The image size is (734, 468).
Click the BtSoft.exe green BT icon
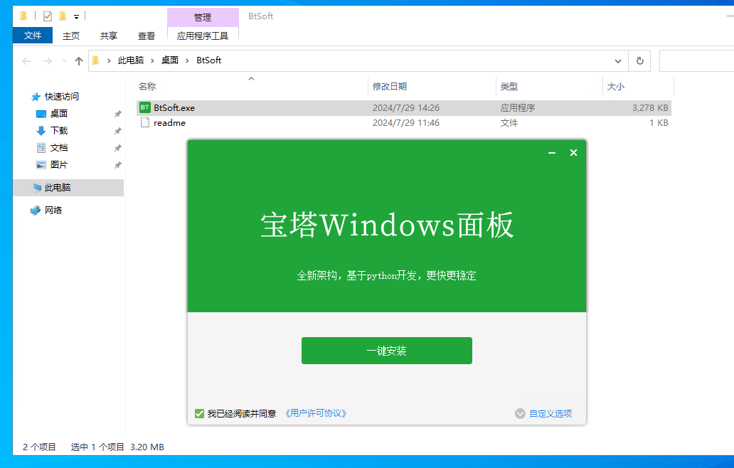(145, 107)
